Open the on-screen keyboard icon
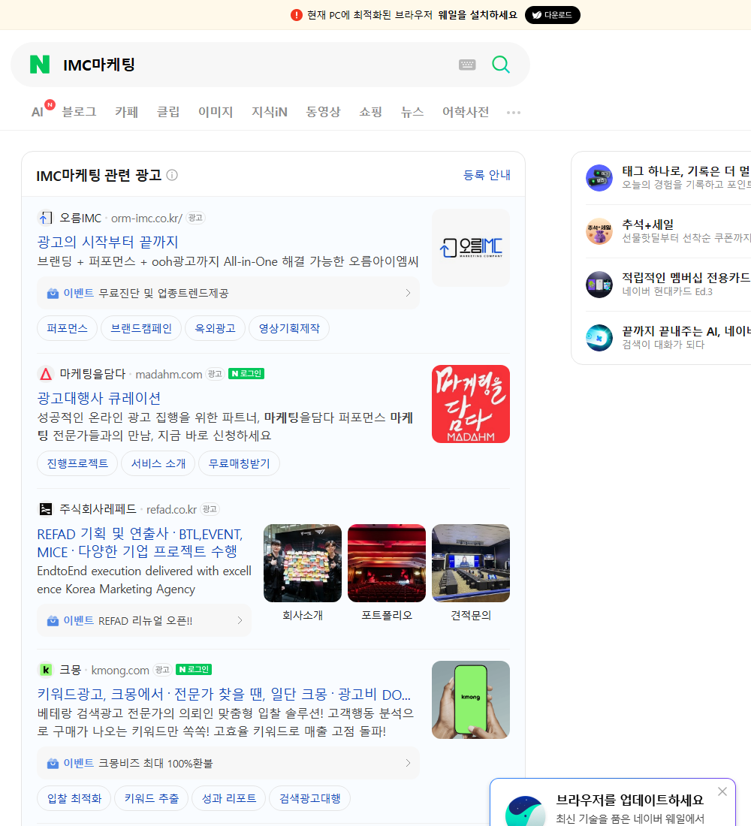 click(467, 65)
